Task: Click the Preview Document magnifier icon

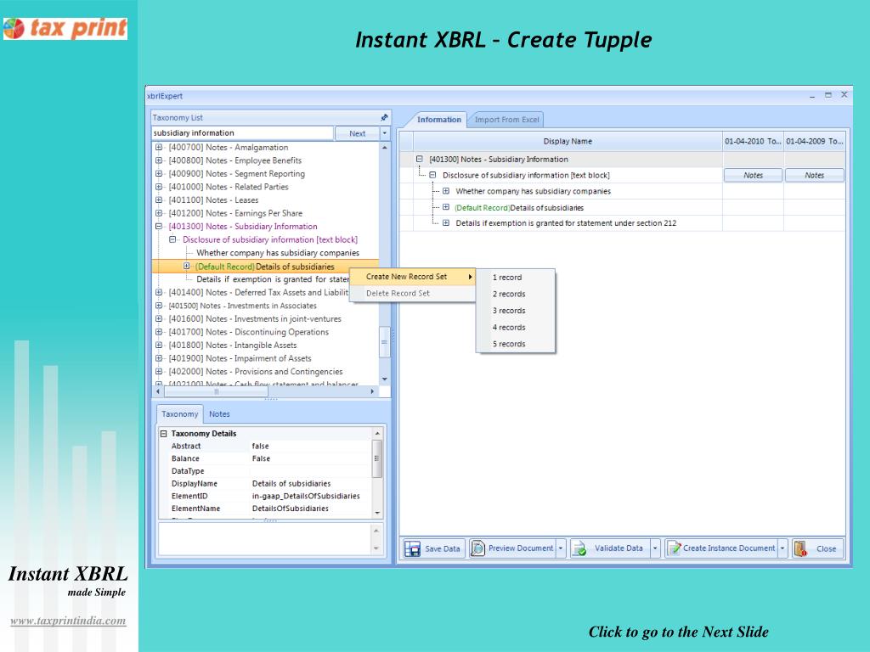Action: pyautogui.click(x=477, y=548)
